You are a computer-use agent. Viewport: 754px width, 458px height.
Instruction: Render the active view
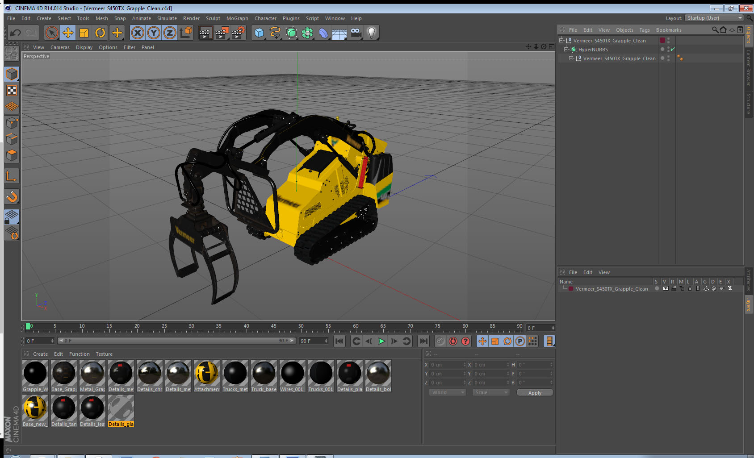coord(205,33)
